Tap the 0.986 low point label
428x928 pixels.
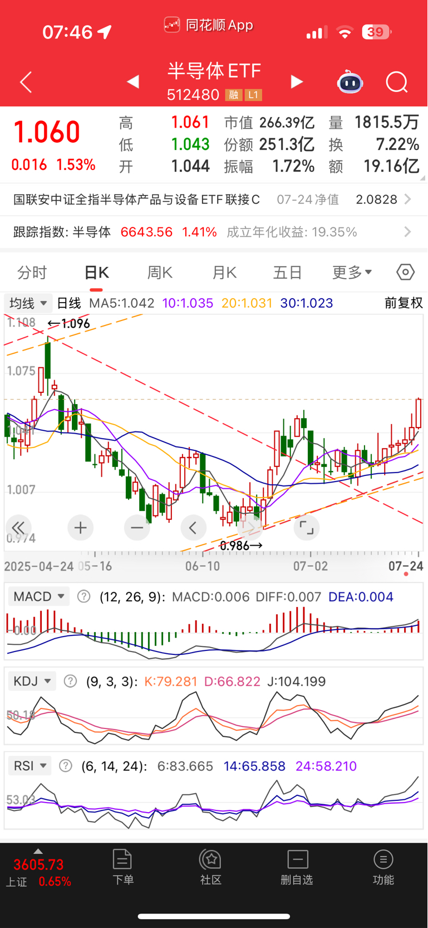[x=242, y=546]
